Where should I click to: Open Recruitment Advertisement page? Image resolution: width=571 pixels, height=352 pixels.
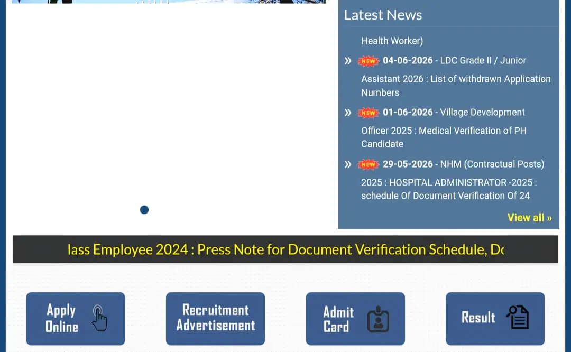(x=215, y=319)
